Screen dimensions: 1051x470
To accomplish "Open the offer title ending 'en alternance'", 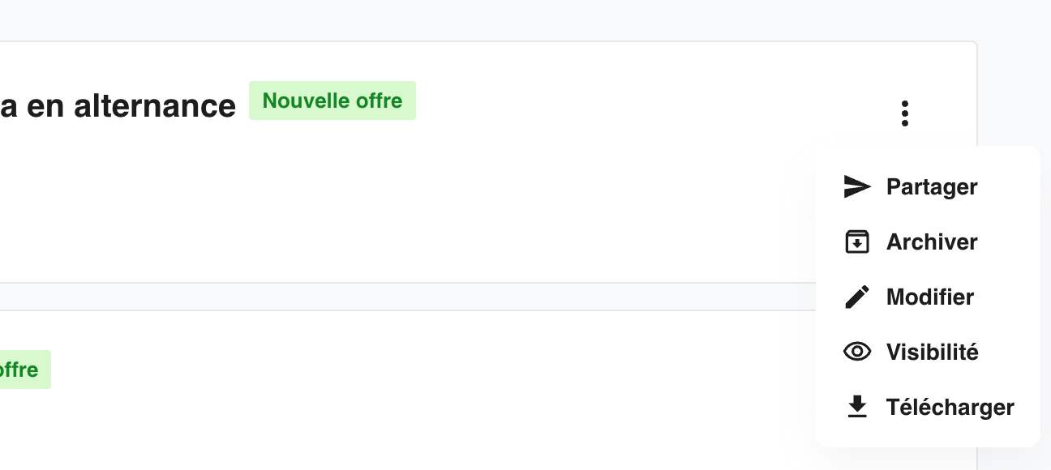I will 118,106.
